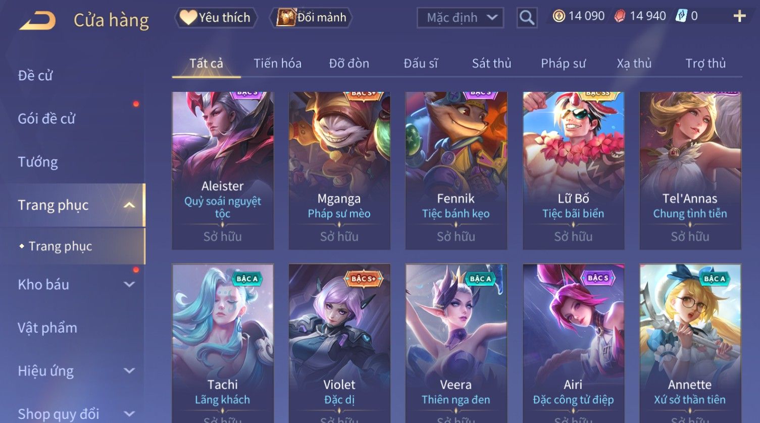
Task: Open Yêu thích heart favorites
Action: pyautogui.click(x=216, y=18)
